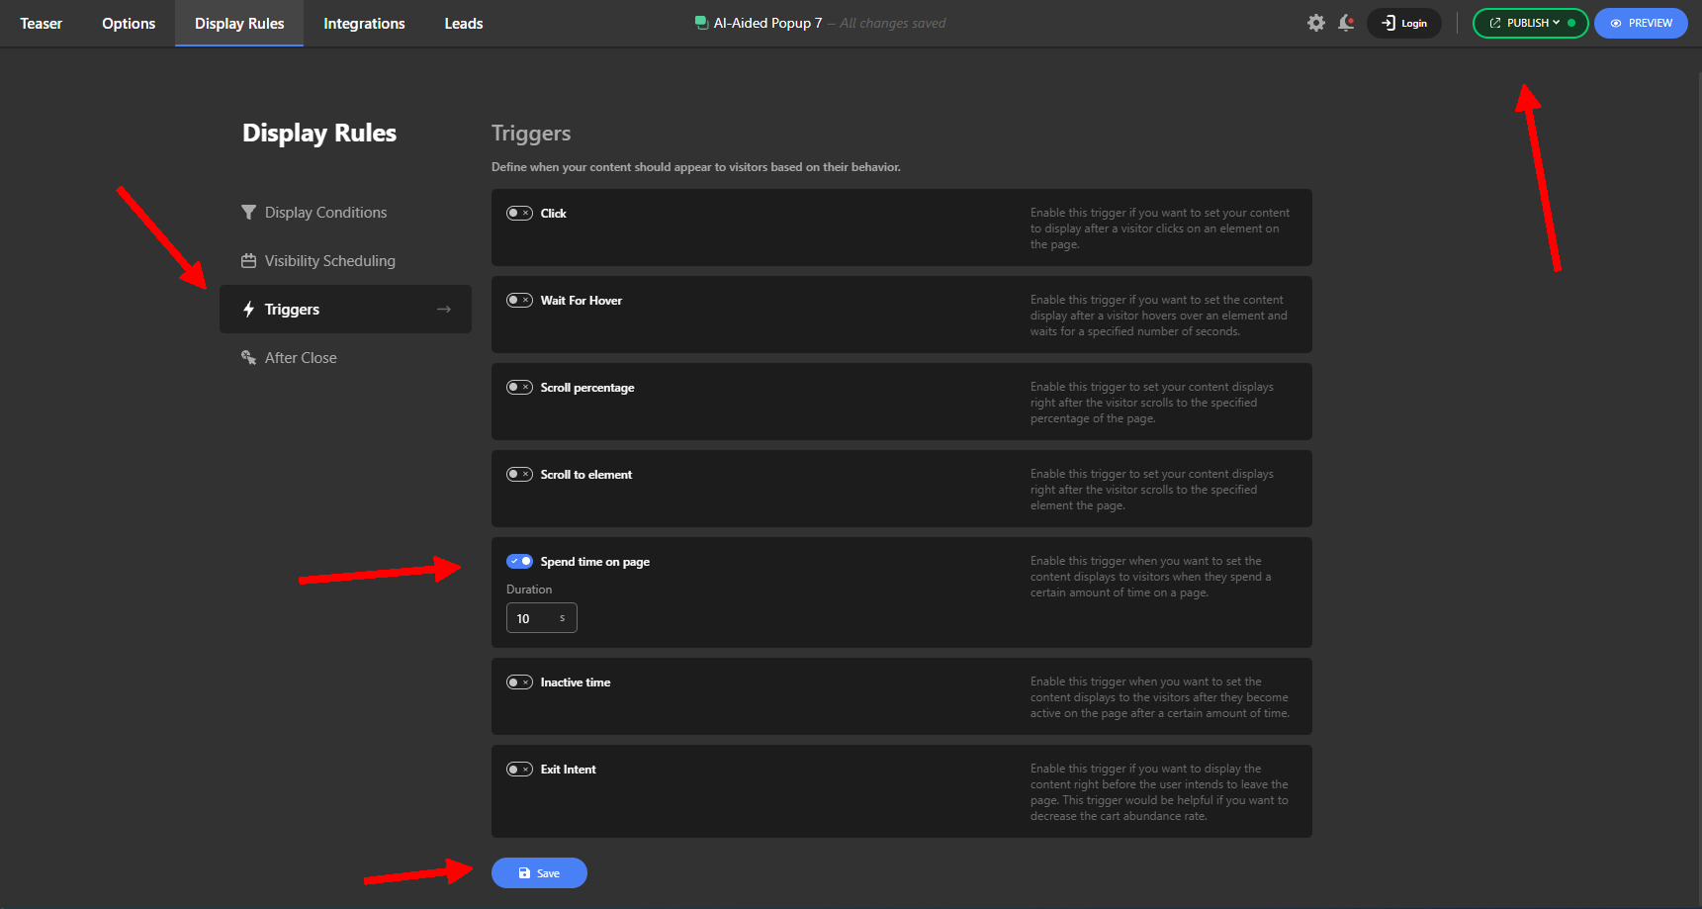Disable the Spend time on page toggle
The width and height of the screenshot is (1702, 909).
pos(519,562)
